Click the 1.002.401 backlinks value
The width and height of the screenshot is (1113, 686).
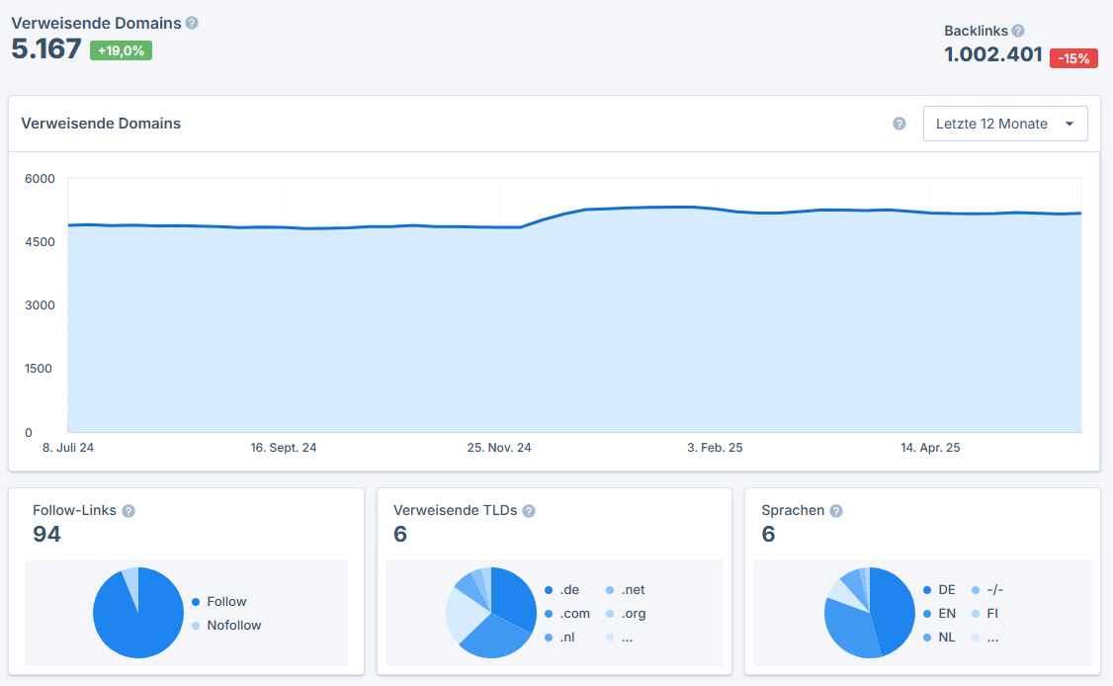993,54
